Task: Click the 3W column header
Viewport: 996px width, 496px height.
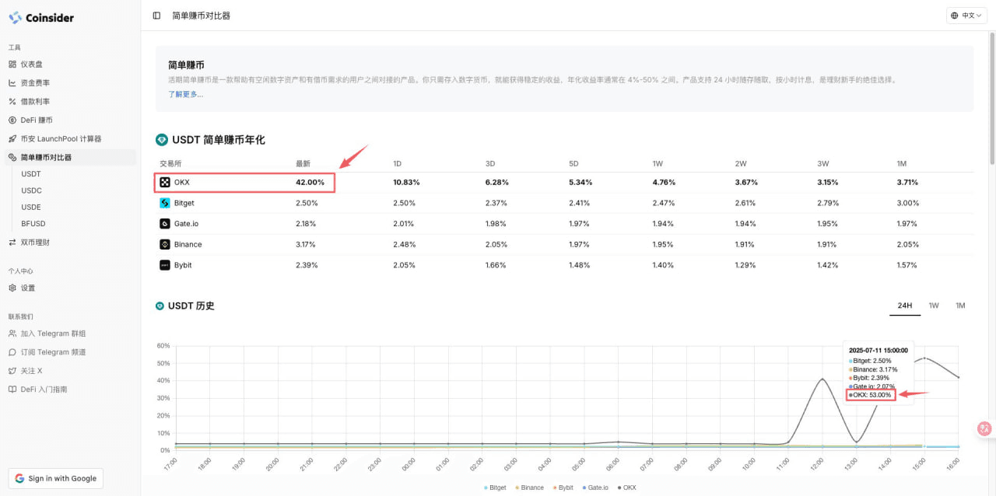Action: (x=822, y=163)
